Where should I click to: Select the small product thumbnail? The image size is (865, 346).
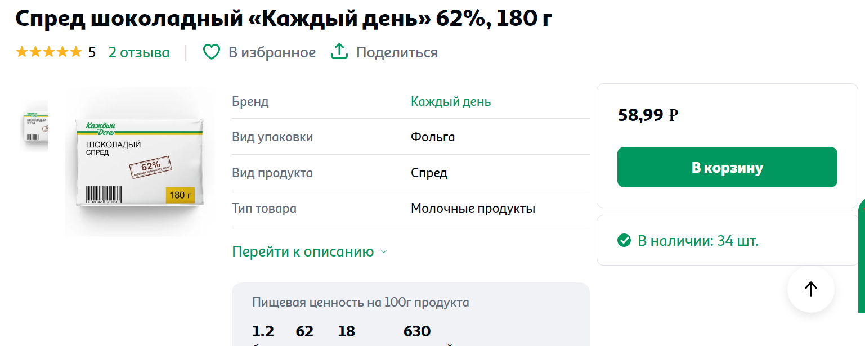coord(35,126)
